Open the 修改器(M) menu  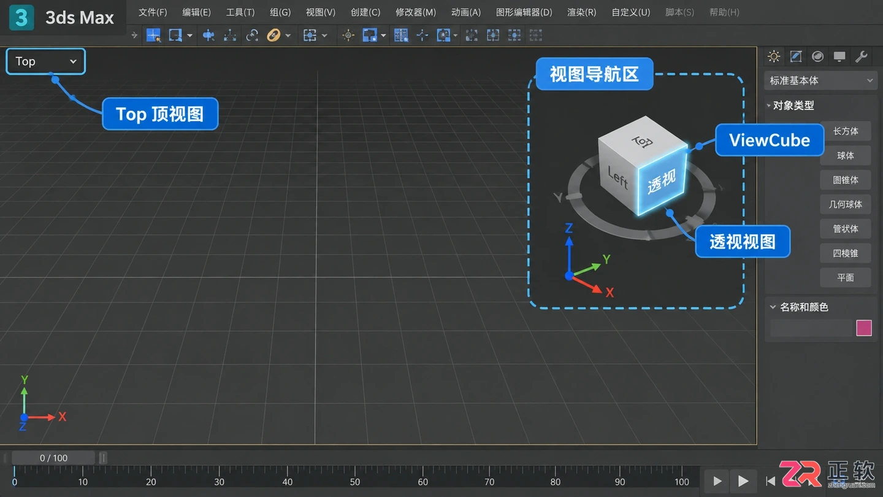(416, 12)
